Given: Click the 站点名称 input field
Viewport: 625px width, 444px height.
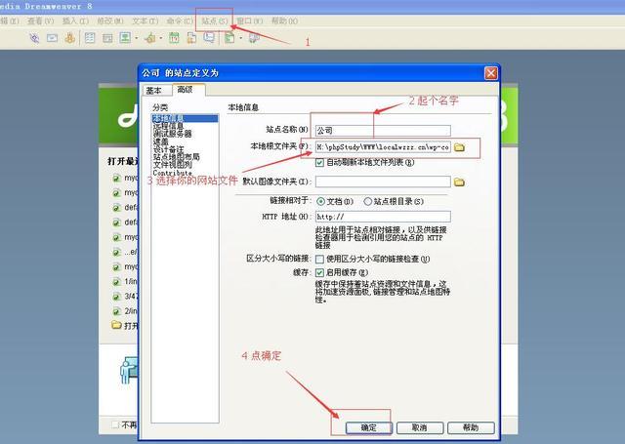Looking at the screenshot, I should pos(383,131).
